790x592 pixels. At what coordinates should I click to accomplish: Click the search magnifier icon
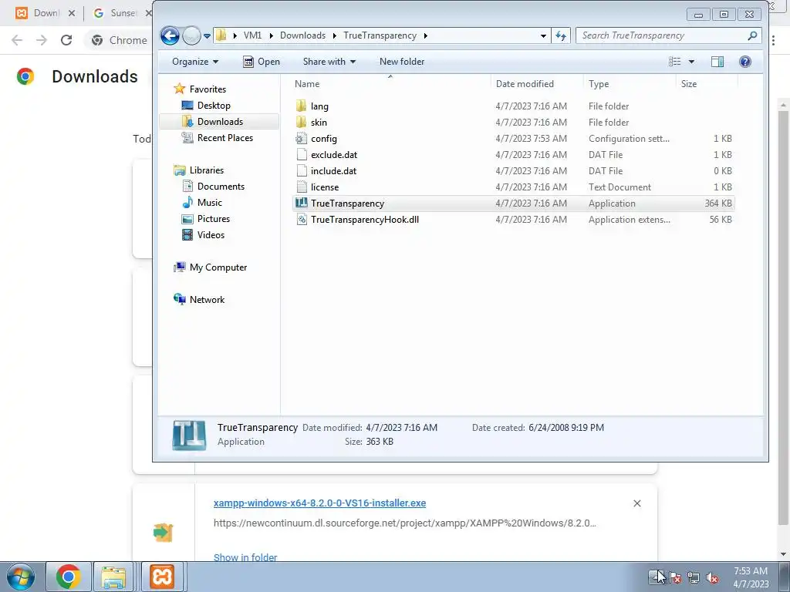point(752,35)
